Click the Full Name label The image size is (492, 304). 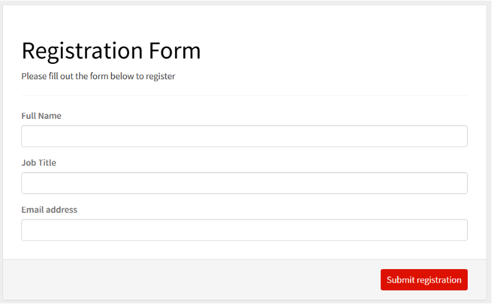click(x=41, y=116)
